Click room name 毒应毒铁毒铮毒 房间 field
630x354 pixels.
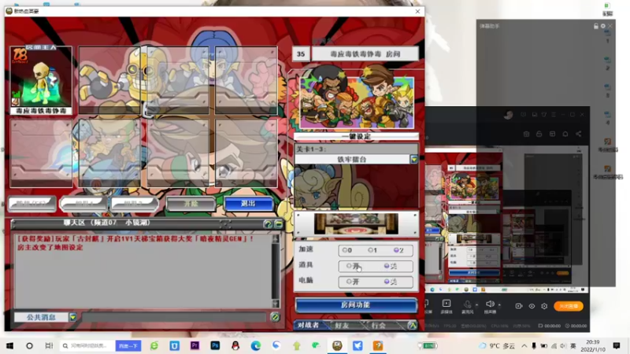pyautogui.click(x=365, y=53)
